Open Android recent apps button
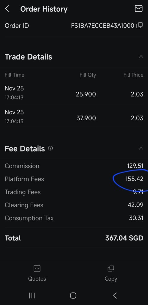Viewport: 148px width, 305px height. point(32,296)
